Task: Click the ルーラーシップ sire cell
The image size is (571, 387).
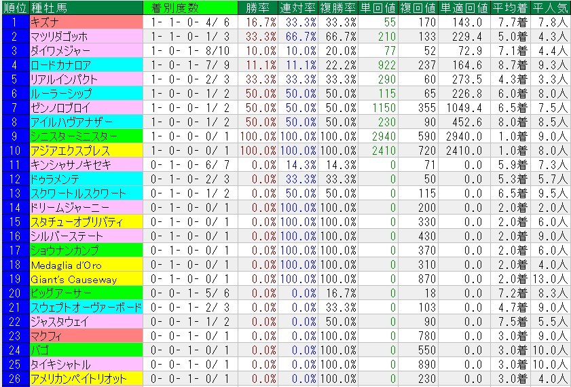Action: point(86,94)
